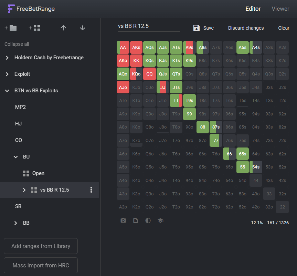Click the Mass Import from HRC button
297x276 pixels.
(41, 265)
